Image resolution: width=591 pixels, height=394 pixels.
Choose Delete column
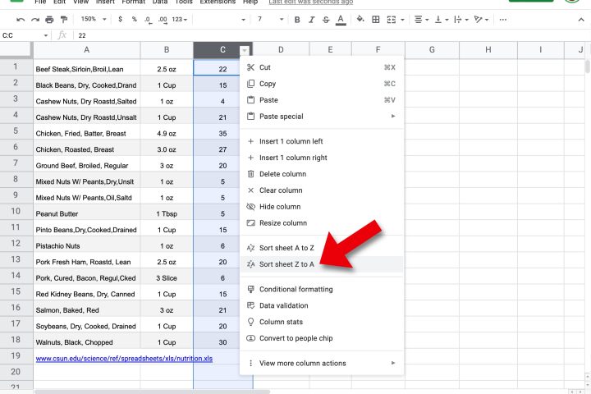322,174
